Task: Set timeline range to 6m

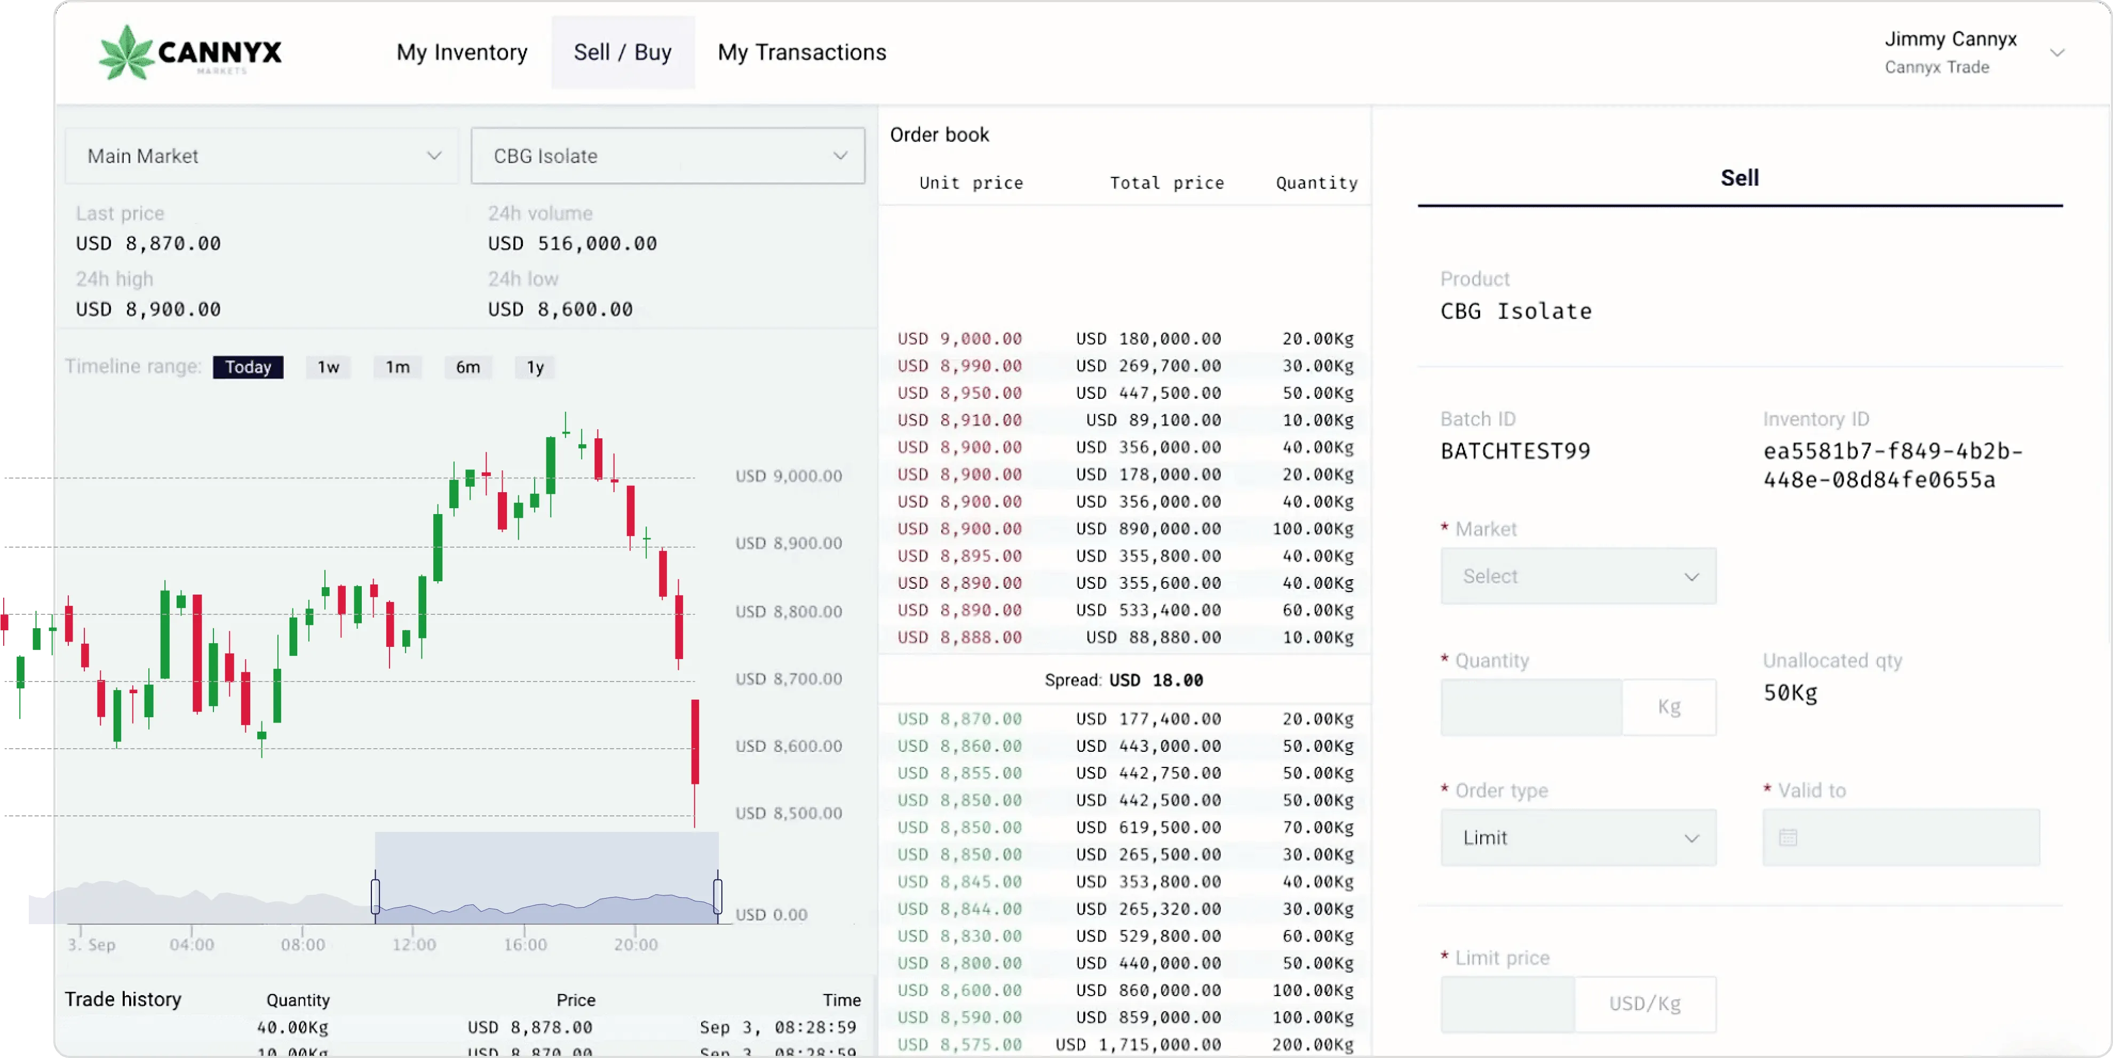Action: click(x=467, y=367)
